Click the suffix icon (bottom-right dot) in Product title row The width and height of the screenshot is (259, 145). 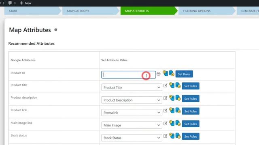[178, 85]
